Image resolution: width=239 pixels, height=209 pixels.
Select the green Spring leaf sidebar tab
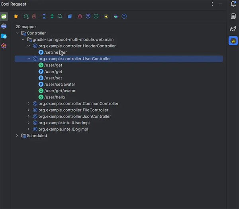[4, 16]
